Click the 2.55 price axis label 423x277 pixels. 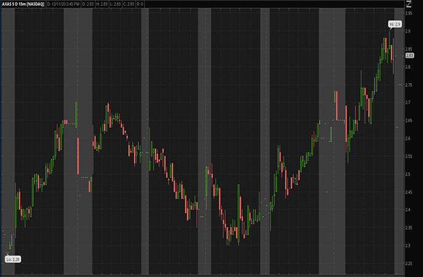tap(409, 156)
